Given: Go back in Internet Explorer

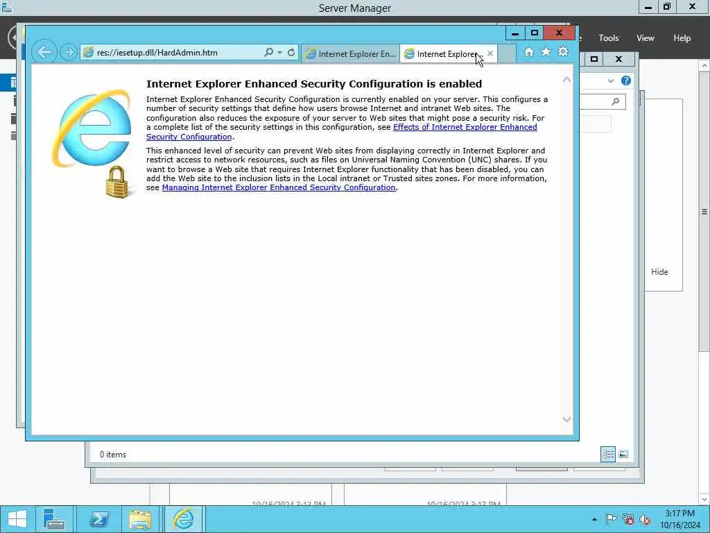Looking at the screenshot, I should point(44,52).
